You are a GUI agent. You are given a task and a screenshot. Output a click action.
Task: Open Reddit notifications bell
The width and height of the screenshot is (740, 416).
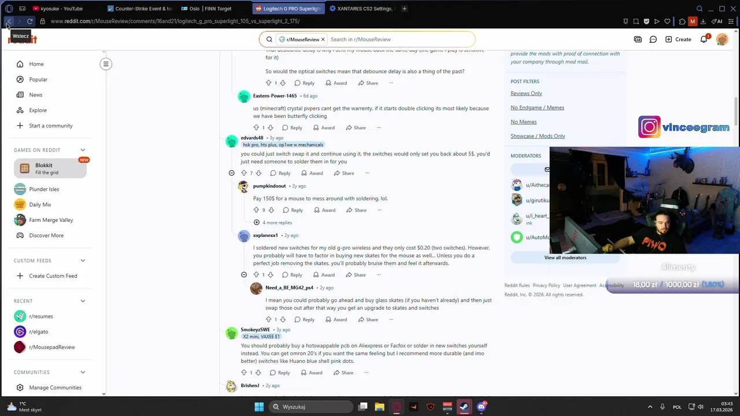pos(704,39)
